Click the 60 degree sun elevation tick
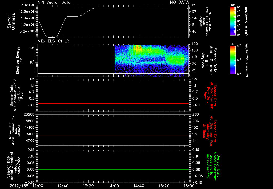This screenshot has width=273, height=189. click(194, 5)
